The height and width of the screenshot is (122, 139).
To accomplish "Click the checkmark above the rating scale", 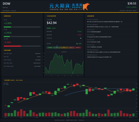I will click(57, 46).
